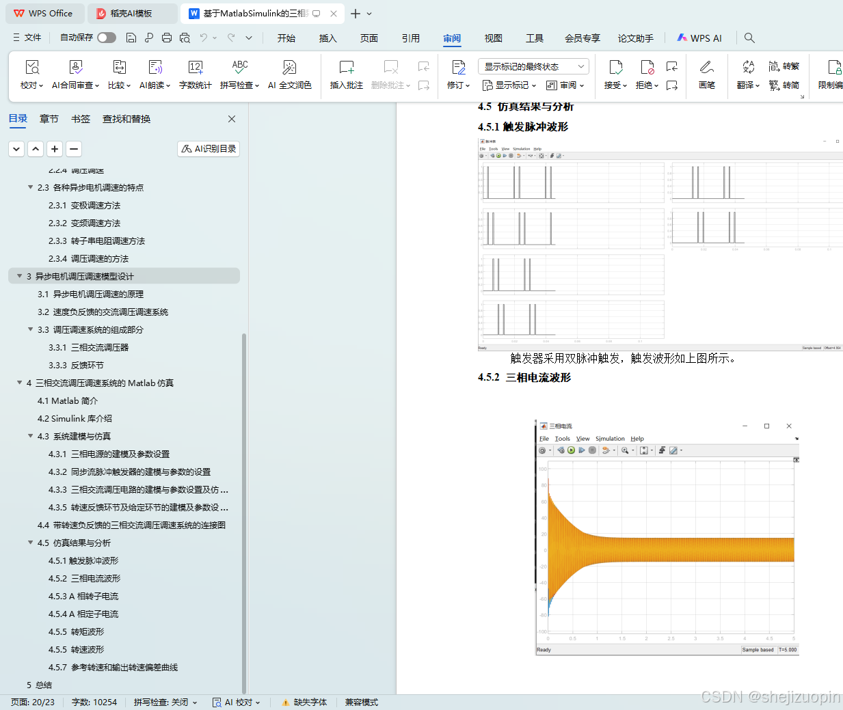Click the save document icon
Viewport: 843px width, 710px height.
[131, 38]
